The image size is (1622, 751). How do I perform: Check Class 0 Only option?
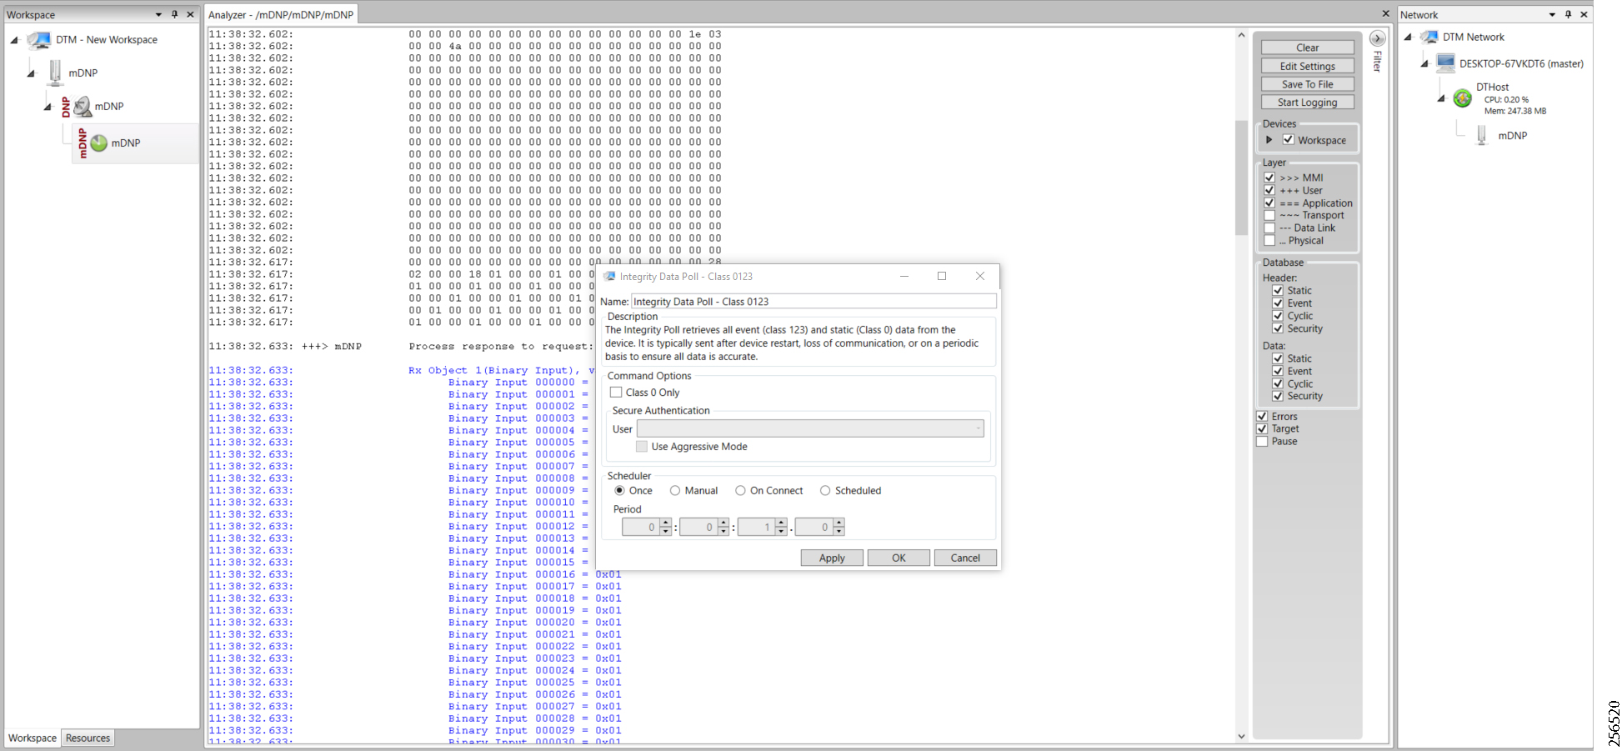616,392
